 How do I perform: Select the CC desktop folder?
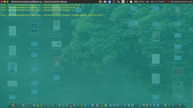tap(178, 37)
